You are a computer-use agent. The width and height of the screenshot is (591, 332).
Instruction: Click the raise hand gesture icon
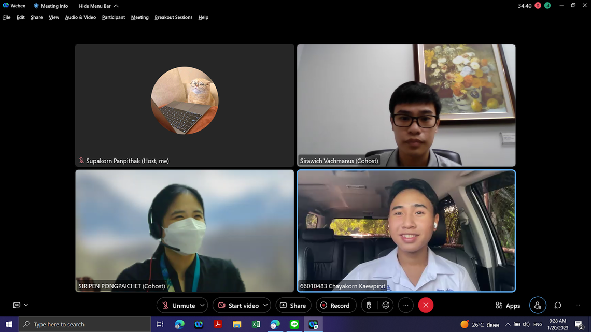coord(369,306)
